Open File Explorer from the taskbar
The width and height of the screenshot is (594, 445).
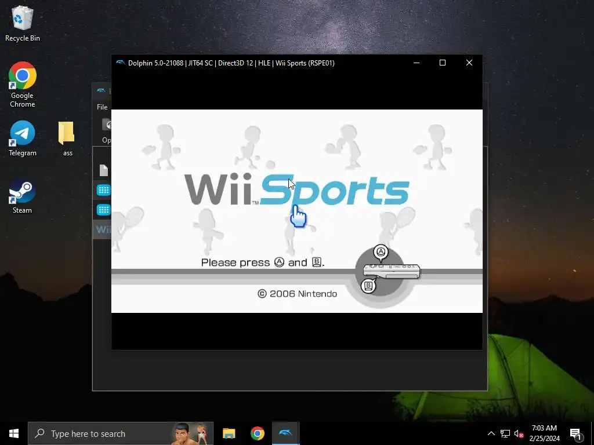(229, 433)
